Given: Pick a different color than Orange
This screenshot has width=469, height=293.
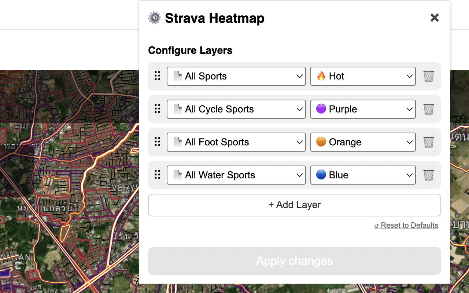Looking at the screenshot, I should (x=363, y=142).
